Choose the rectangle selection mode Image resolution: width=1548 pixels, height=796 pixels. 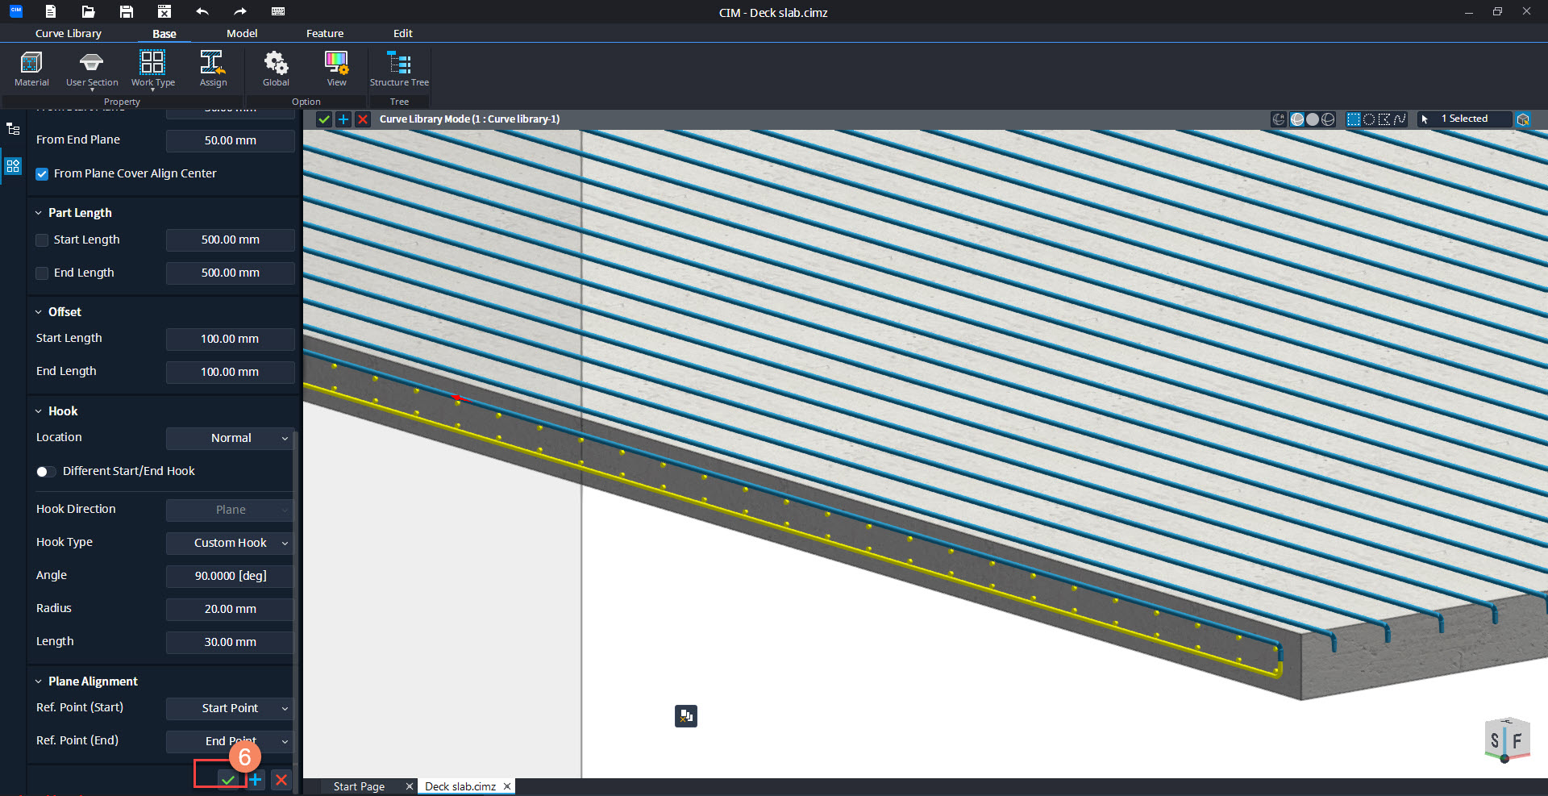pyautogui.click(x=1354, y=119)
